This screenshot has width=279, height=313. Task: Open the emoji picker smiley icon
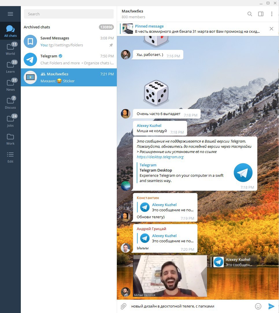[x=258, y=306]
